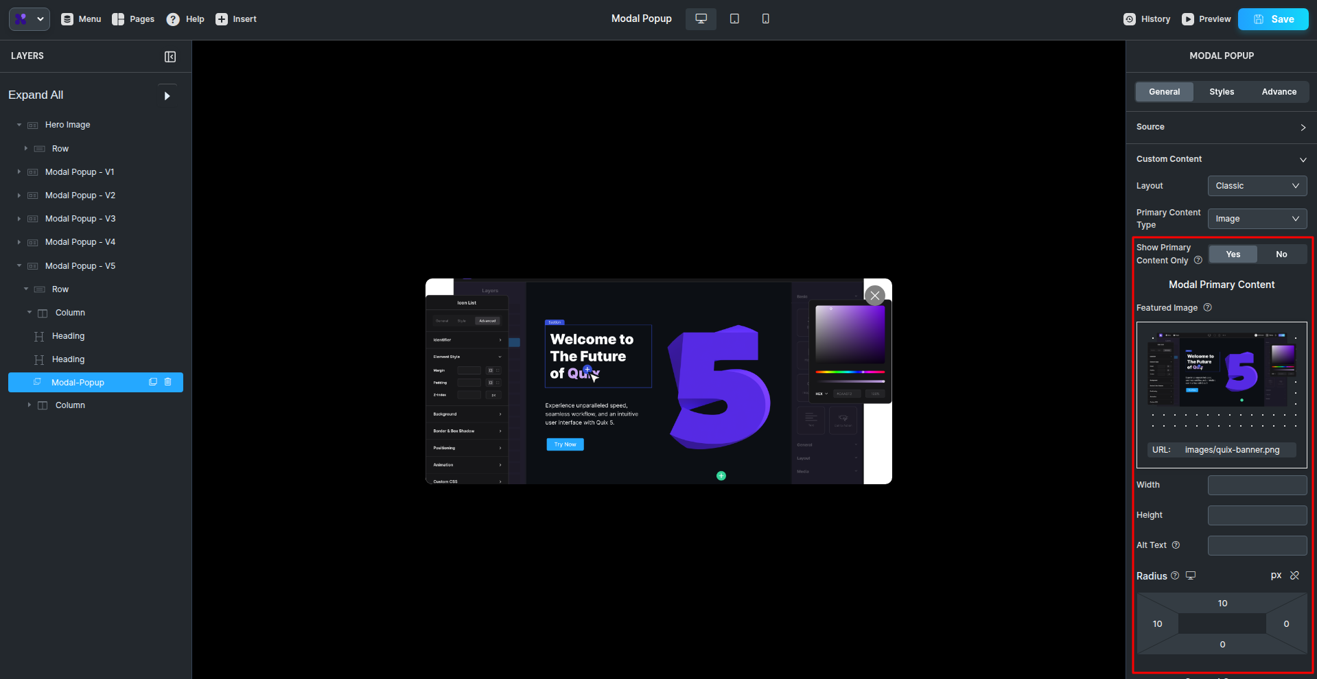Switch to the Styles tab

(1222, 92)
